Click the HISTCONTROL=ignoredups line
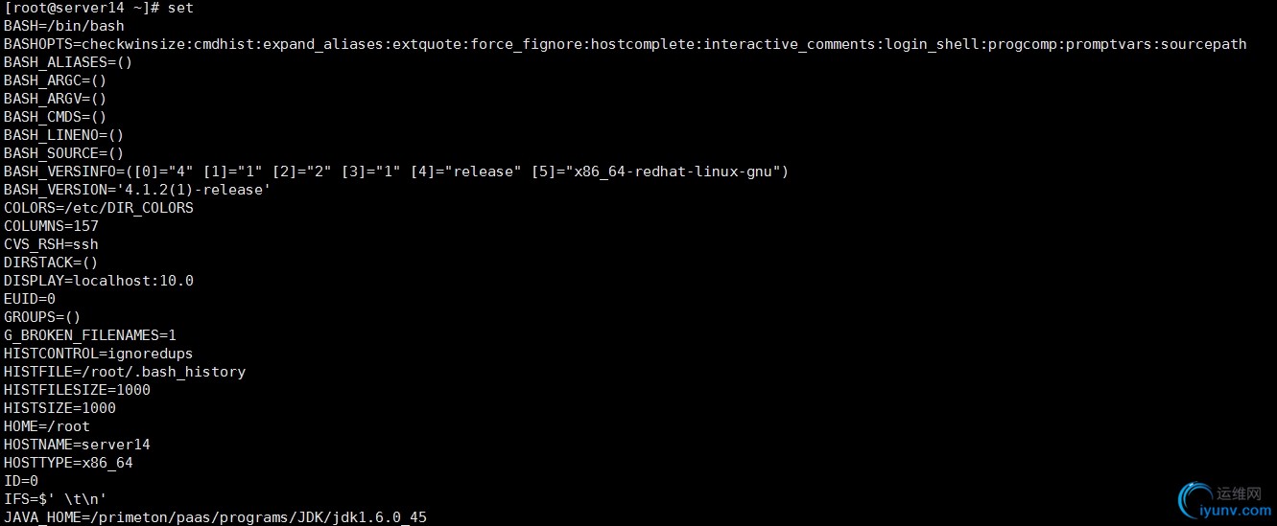This screenshot has width=1277, height=526. pos(99,354)
